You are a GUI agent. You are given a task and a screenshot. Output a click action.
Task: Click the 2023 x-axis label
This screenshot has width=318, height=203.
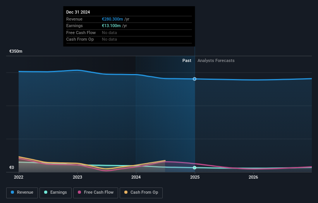77,177
